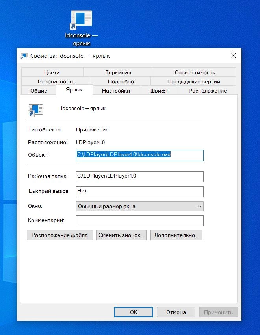Viewport: 260px width, 335px height.
Task: Click the 'Быстрый вызов:' label
Action: (49, 191)
